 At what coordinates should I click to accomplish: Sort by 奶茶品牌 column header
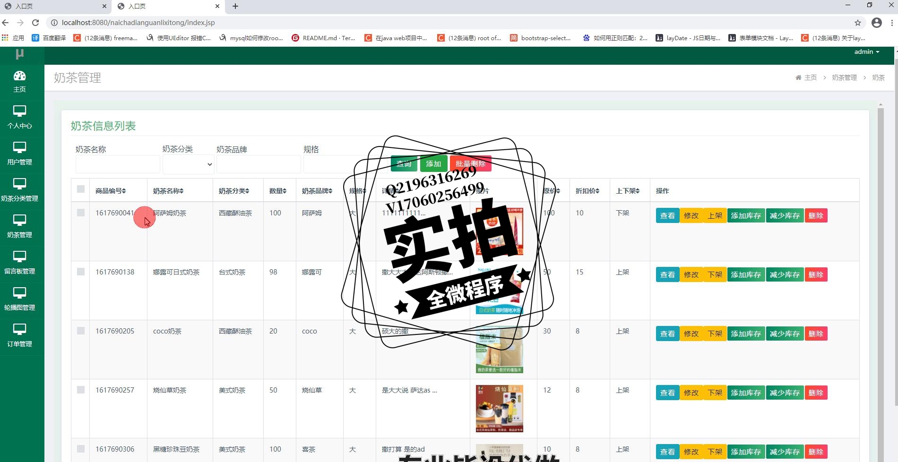click(317, 191)
